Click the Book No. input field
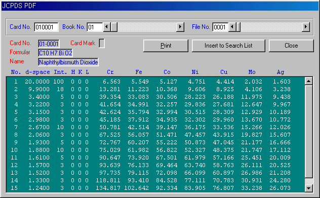The width and height of the screenshot is (320, 198). click(x=95, y=27)
